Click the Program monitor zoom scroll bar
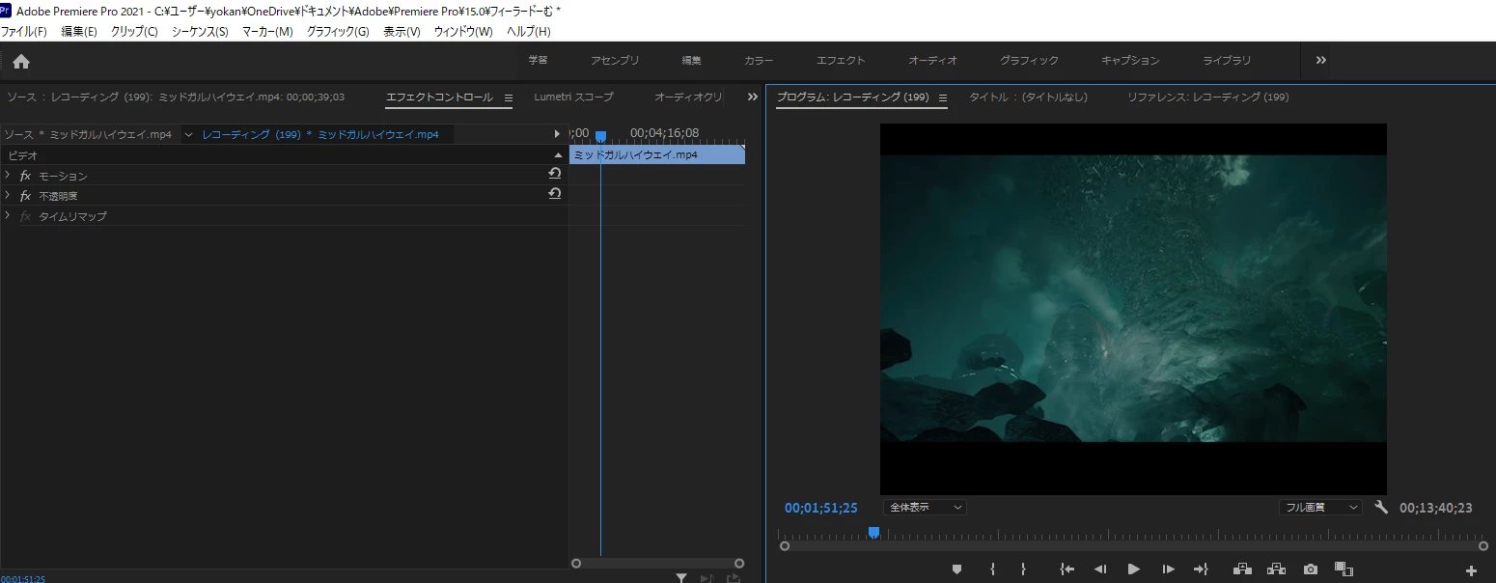The width and height of the screenshot is (1496, 583). [x=1134, y=546]
